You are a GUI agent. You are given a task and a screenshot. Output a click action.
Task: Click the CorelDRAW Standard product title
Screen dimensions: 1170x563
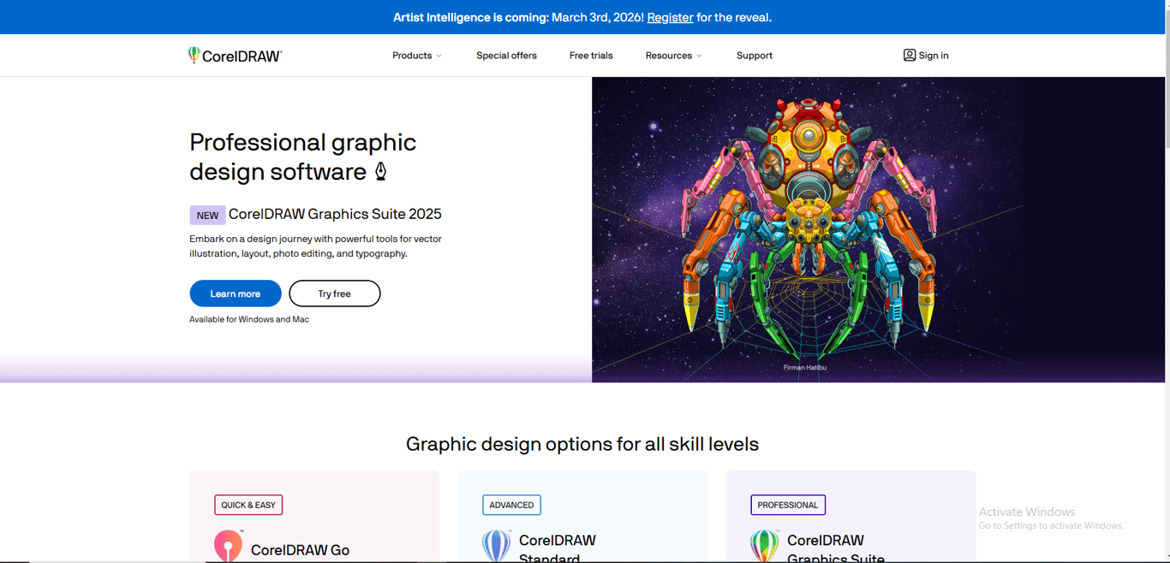click(558, 549)
